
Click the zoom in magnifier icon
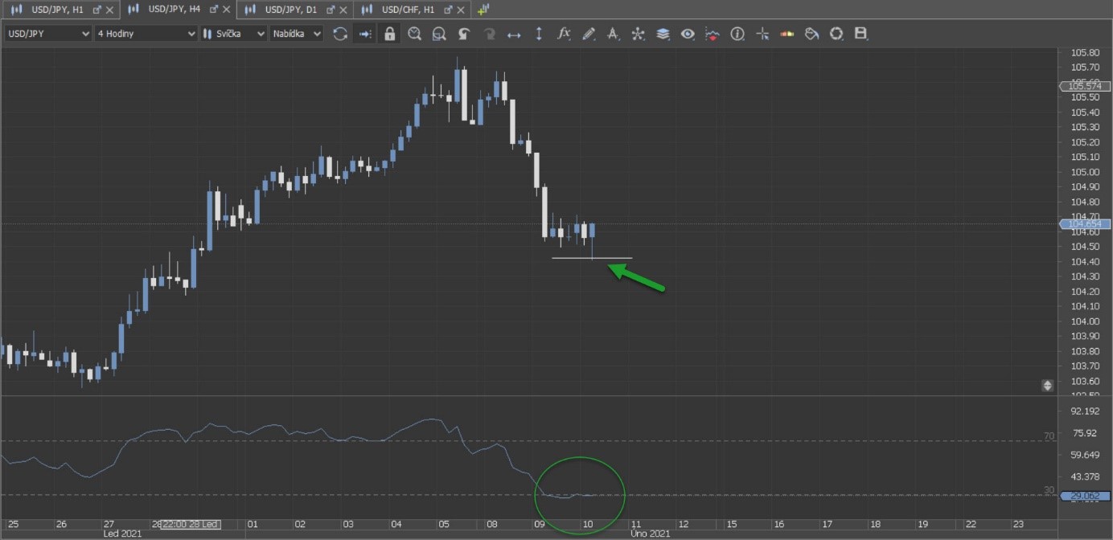414,34
